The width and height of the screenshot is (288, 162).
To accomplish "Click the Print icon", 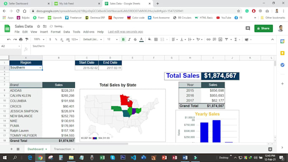I will 21,39.
